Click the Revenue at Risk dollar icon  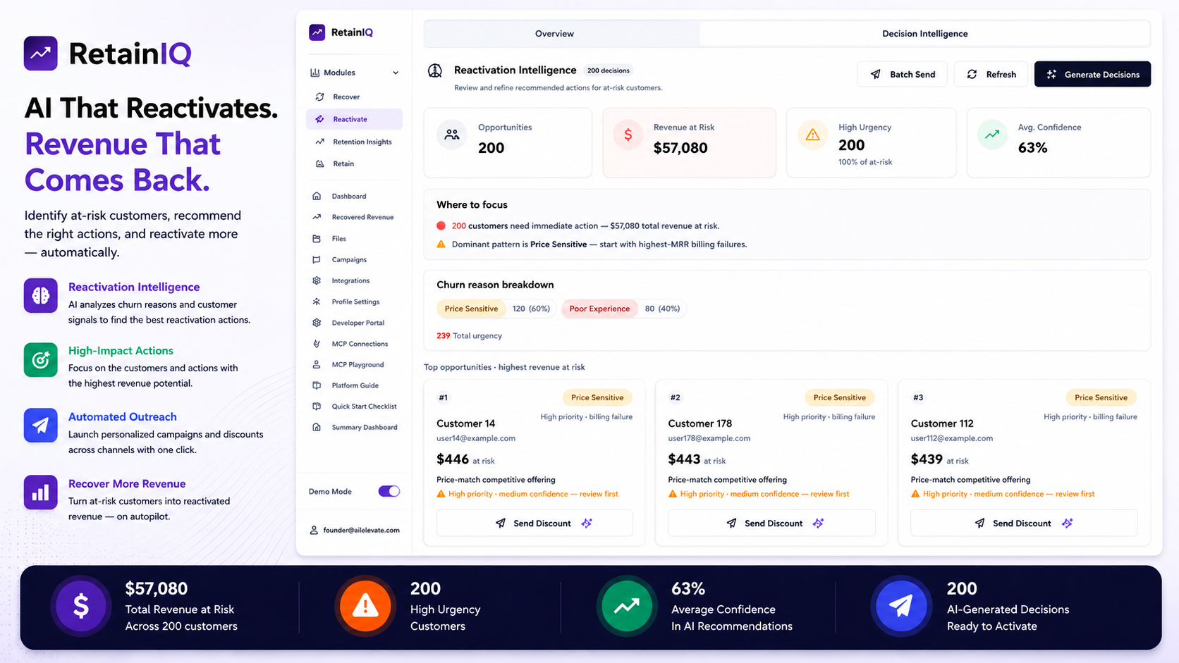pyautogui.click(x=628, y=134)
